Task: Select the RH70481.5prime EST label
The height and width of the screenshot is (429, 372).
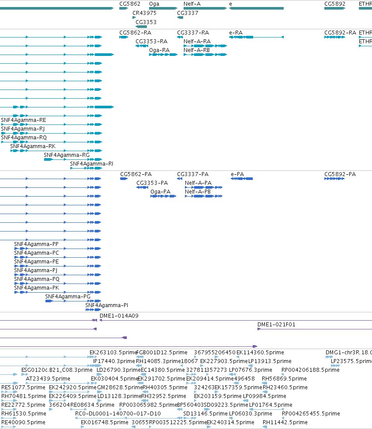Action: tap(24, 396)
